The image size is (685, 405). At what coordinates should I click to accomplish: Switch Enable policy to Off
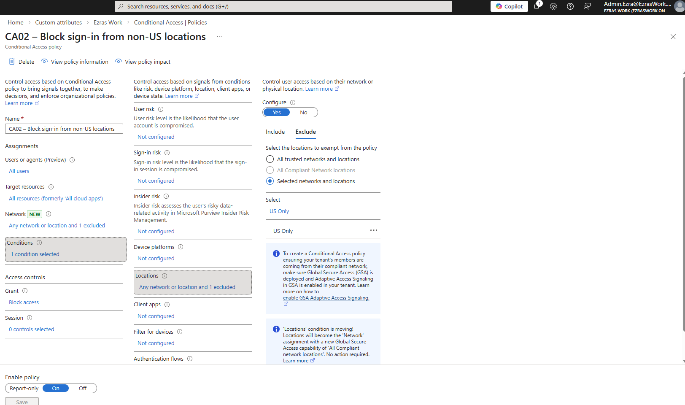click(x=83, y=389)
